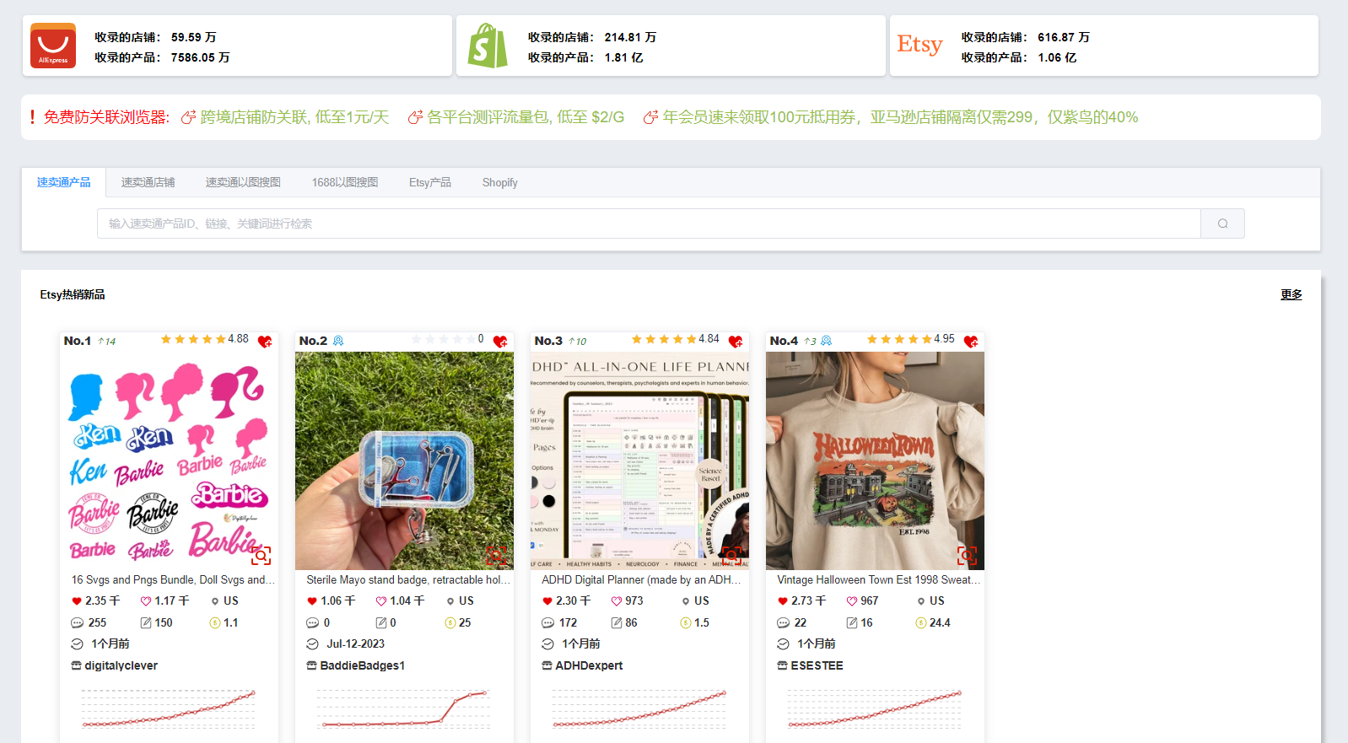The image size is (1348, 743).
Task: View the trend chart under digitalyclever
Action: coord(169,708)
